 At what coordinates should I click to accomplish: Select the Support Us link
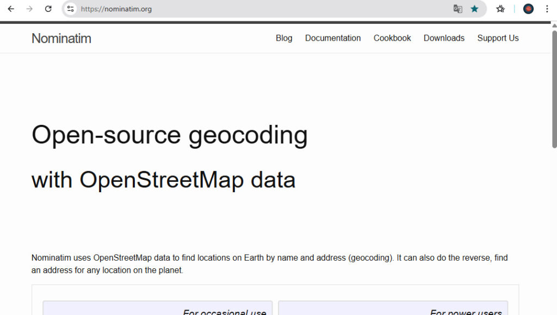498,38
